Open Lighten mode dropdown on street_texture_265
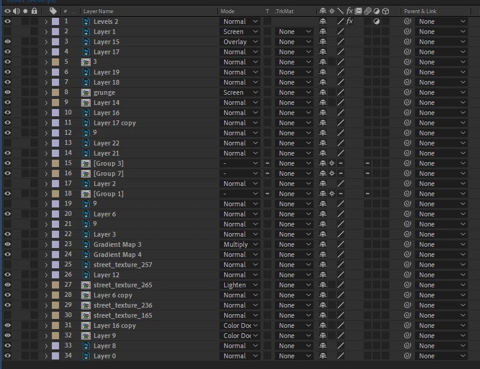The width and height of the screenshot is (480, 369). pyautogui.click(x=240, y=285)
